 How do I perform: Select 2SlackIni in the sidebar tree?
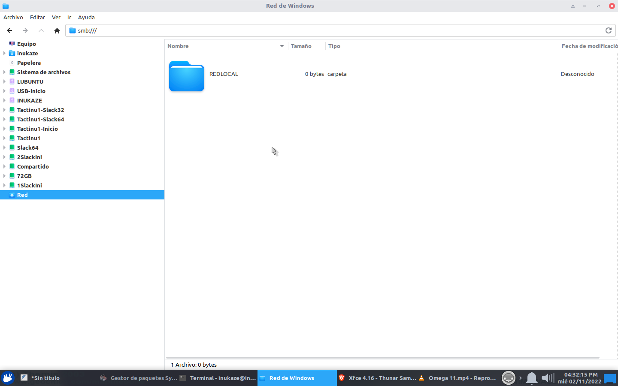pos(30,157)
